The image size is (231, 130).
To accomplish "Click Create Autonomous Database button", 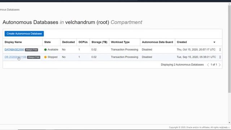I will tap(24, 34).
